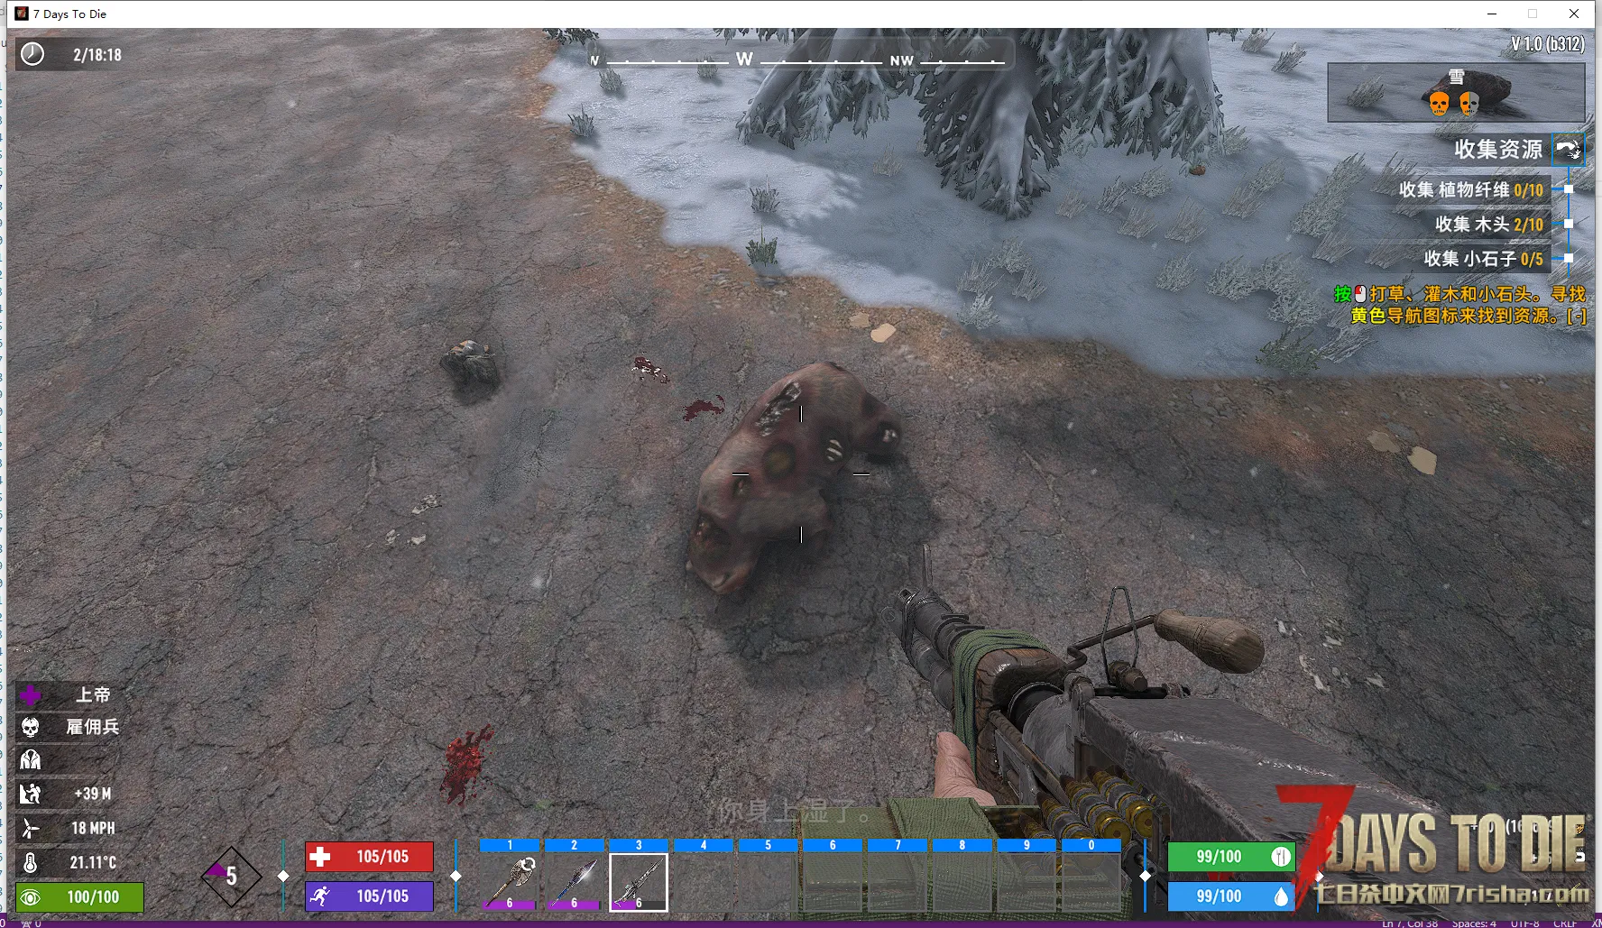Select empty hotbar slot 7

click(x=898, y=882)
